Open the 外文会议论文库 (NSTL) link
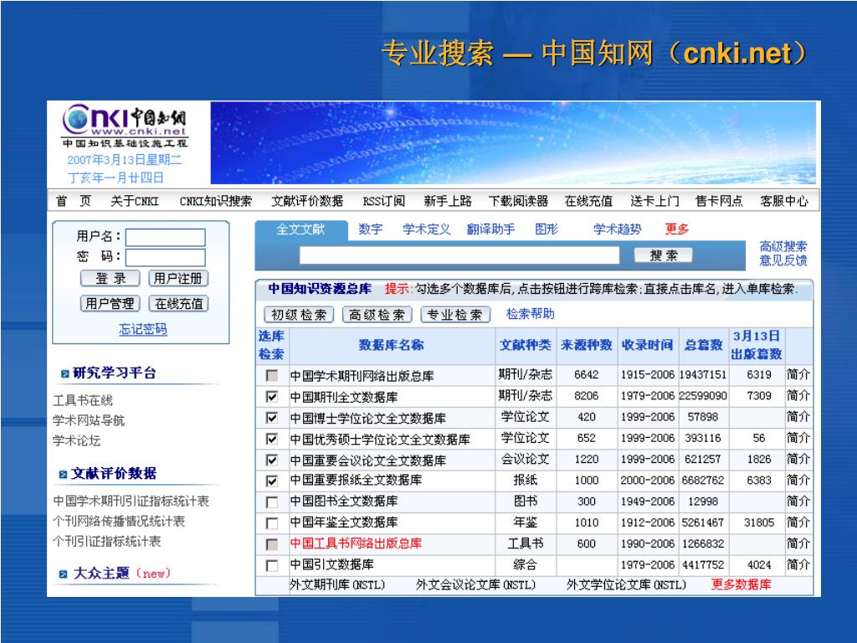This screenshot has height=643, width=857. (475, 585)
